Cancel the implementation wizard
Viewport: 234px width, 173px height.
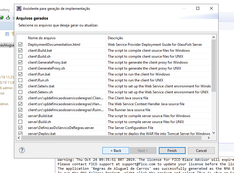pyautogui.click(x=201, y=151)
